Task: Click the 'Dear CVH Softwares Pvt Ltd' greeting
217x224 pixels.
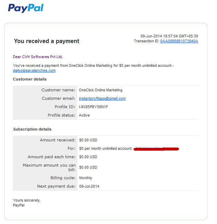Action: [38, 57]
